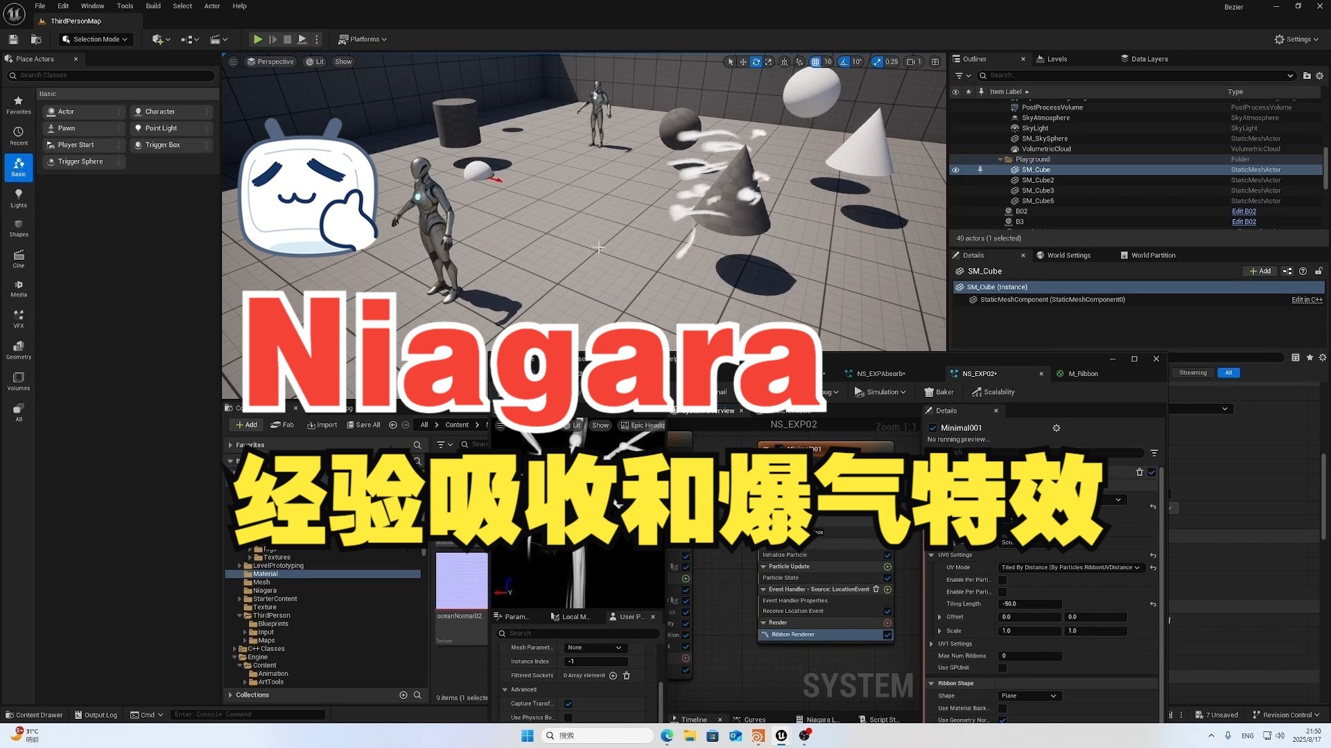This screenshot has height=748, width=1331.
Task: Collapse the Ribbon Shape section
Action: [932, 684]
